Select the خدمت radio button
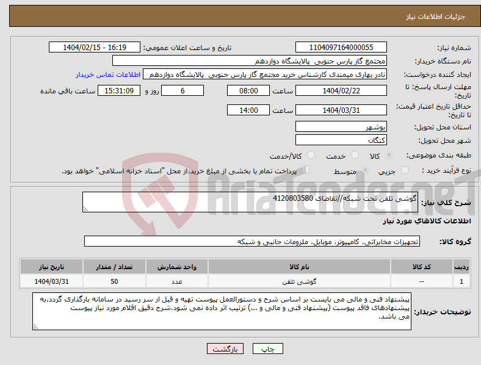Viewport: 481px width, 365px height. tap(355, 155)
